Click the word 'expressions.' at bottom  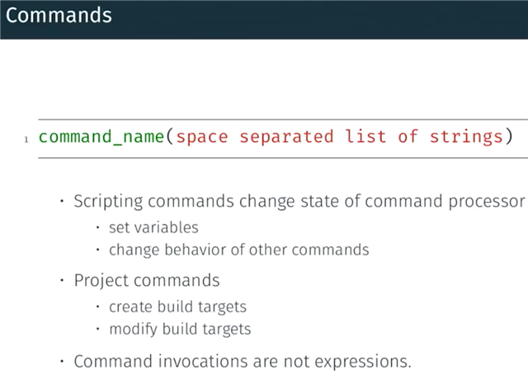click(363, 362)
